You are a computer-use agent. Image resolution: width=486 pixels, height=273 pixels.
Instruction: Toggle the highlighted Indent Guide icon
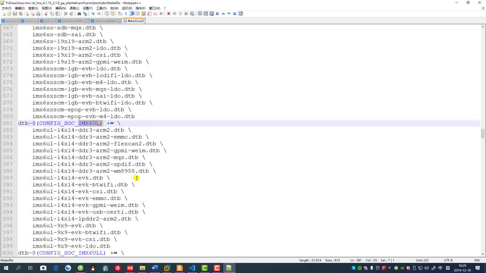(x=132, y=14)
